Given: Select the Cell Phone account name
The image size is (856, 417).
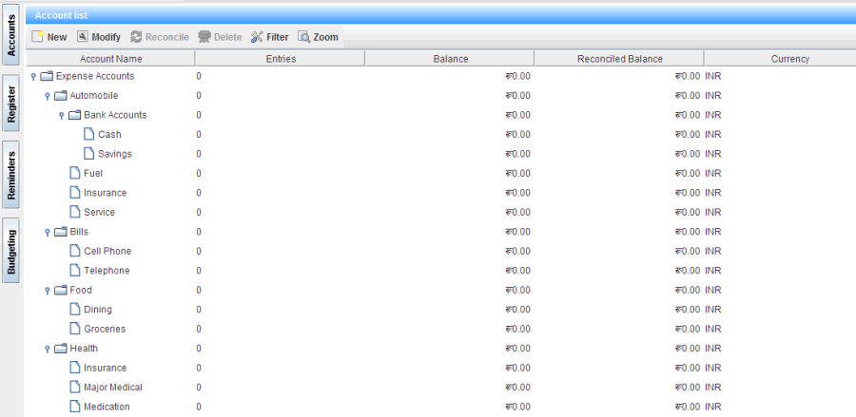Looking at the screenshot, I should pyautogui.click(x=107, y=251).
